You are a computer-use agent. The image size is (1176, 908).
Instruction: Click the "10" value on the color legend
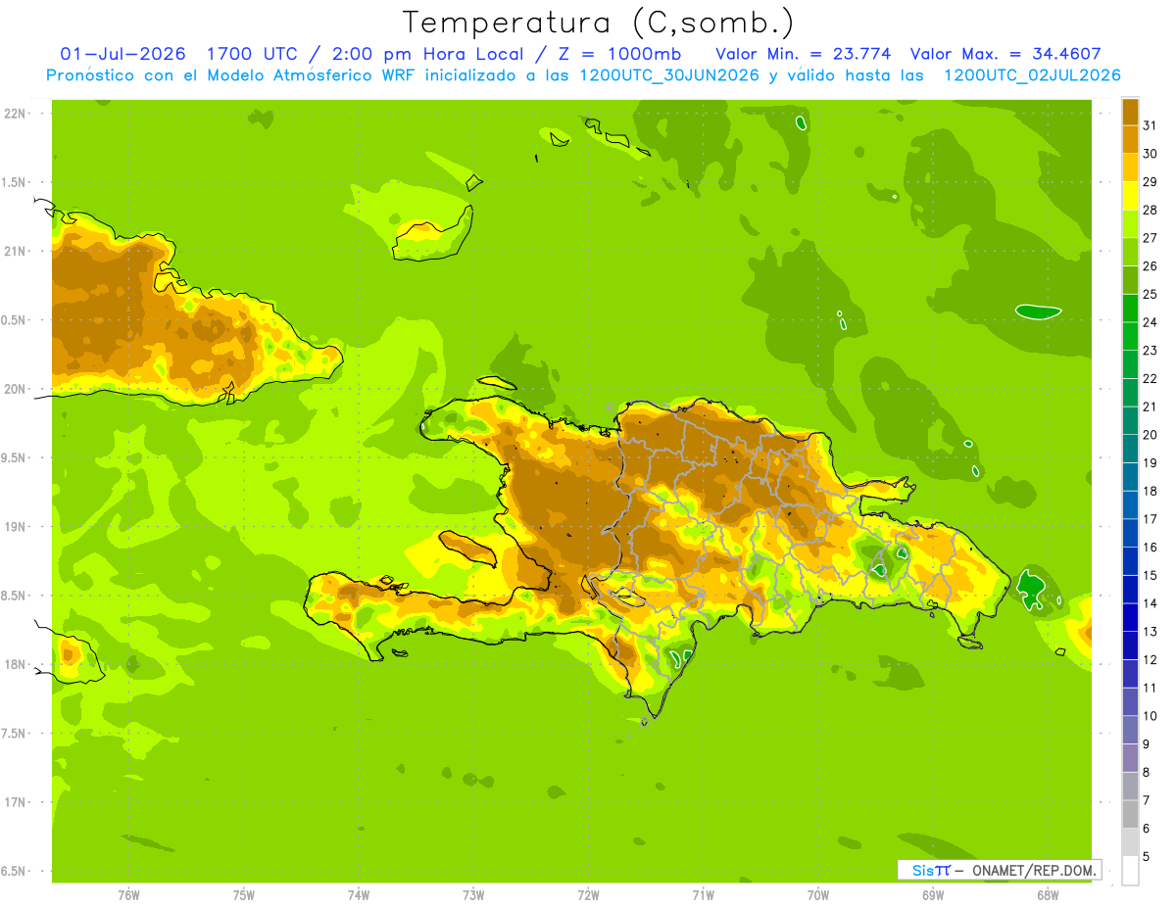click(1151, 716)
